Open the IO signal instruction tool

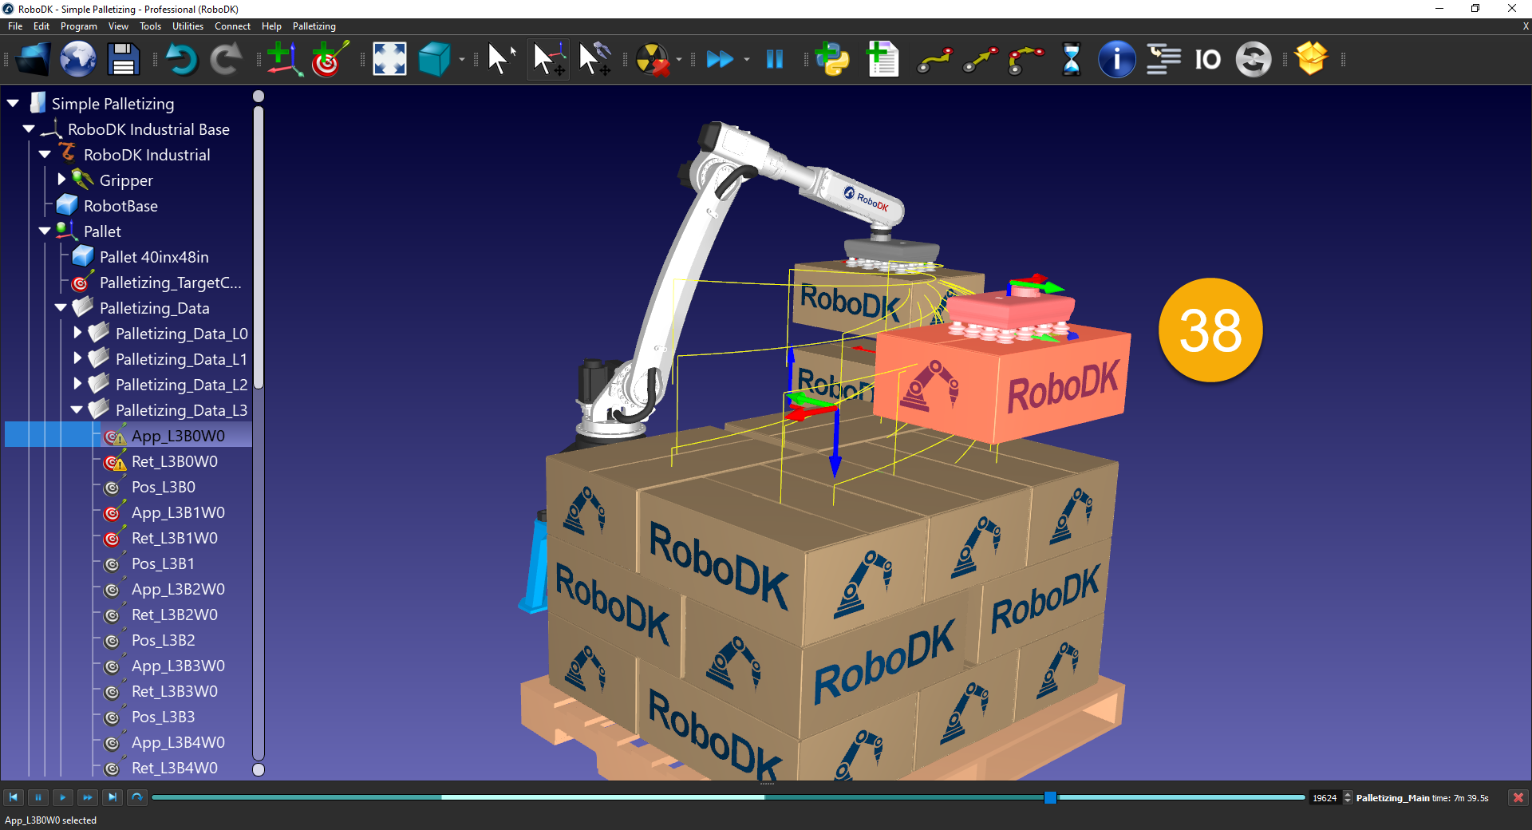point(1207,59)
